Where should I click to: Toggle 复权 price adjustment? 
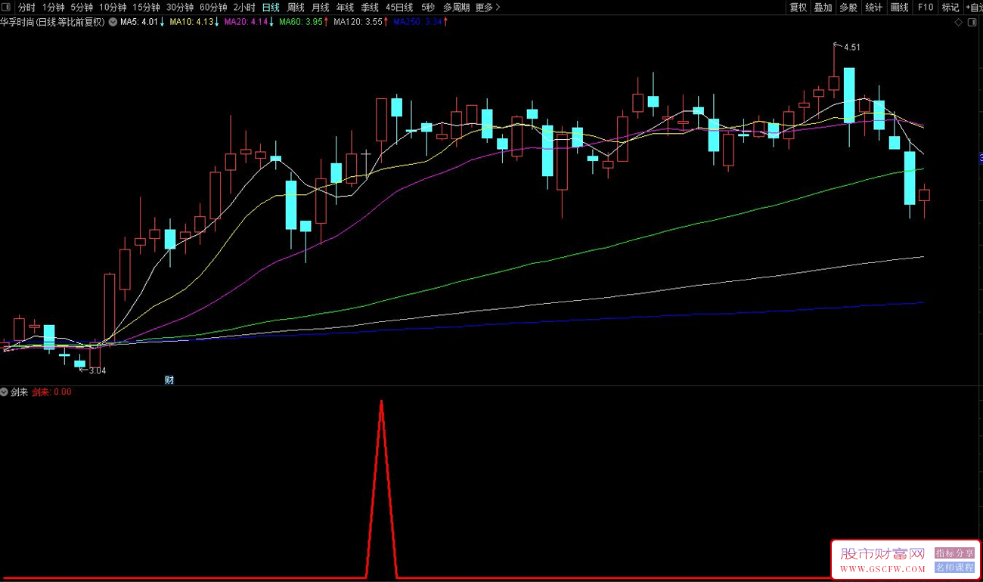tap(798, 8)
